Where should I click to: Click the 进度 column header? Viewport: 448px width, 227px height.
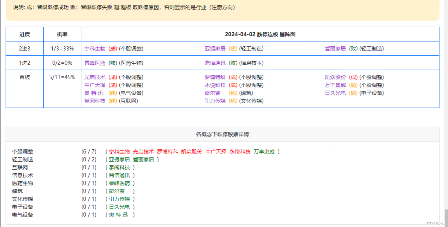coord(25,34)
